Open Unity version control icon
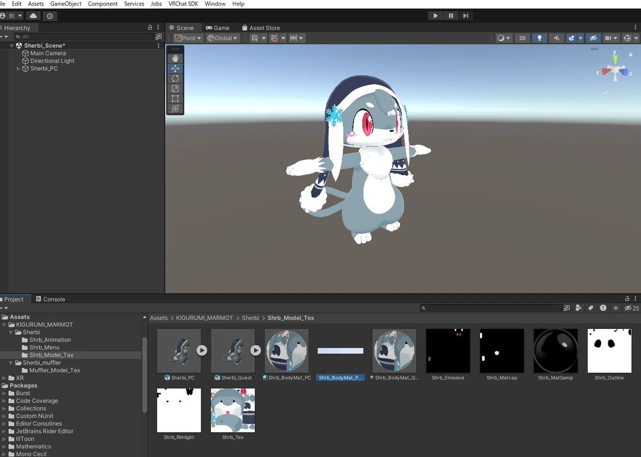 click(x=50, y=16)
